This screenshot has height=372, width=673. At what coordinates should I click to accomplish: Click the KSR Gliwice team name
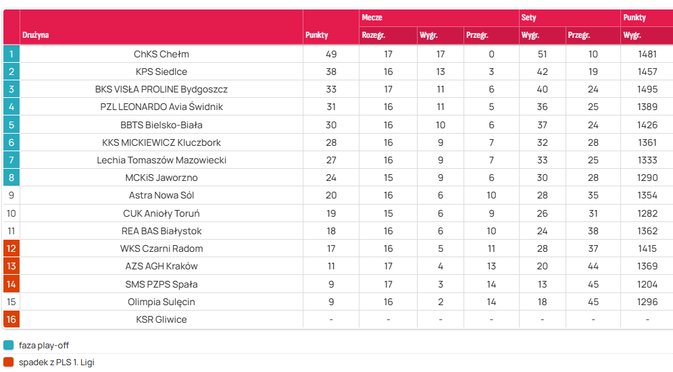coord(161,319)
